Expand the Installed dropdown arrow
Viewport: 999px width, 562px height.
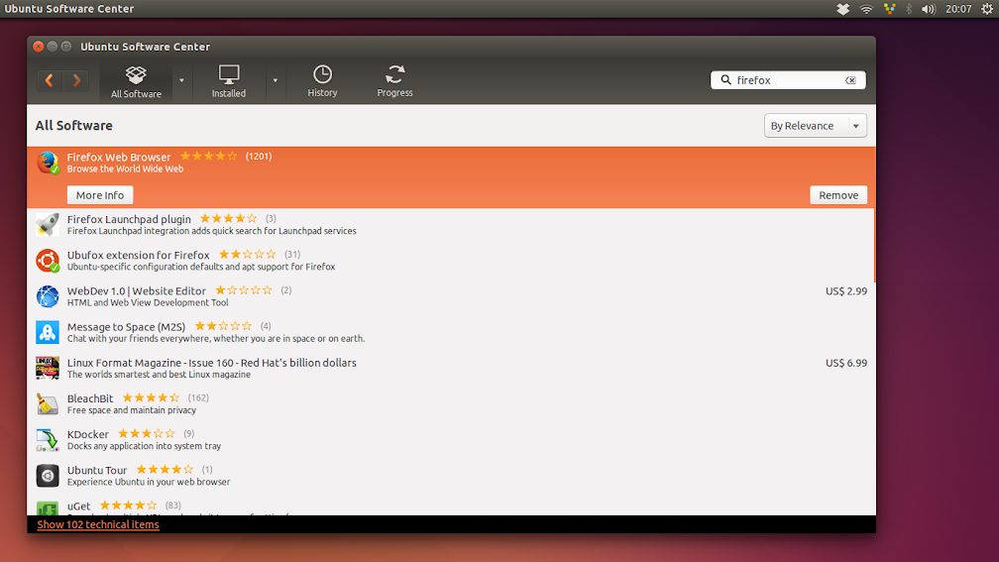pos(276,81)
